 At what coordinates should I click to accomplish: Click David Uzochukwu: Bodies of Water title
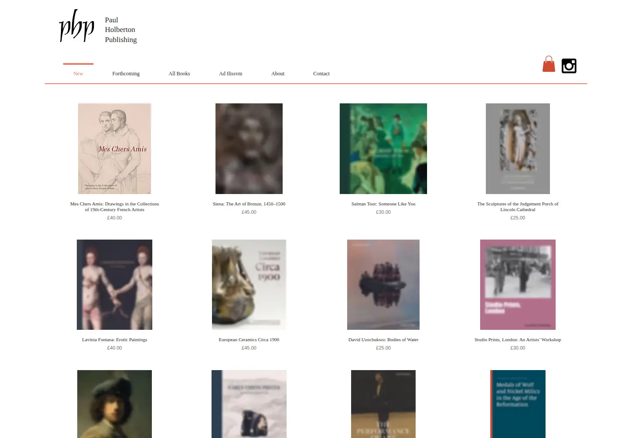coord(383,339)
